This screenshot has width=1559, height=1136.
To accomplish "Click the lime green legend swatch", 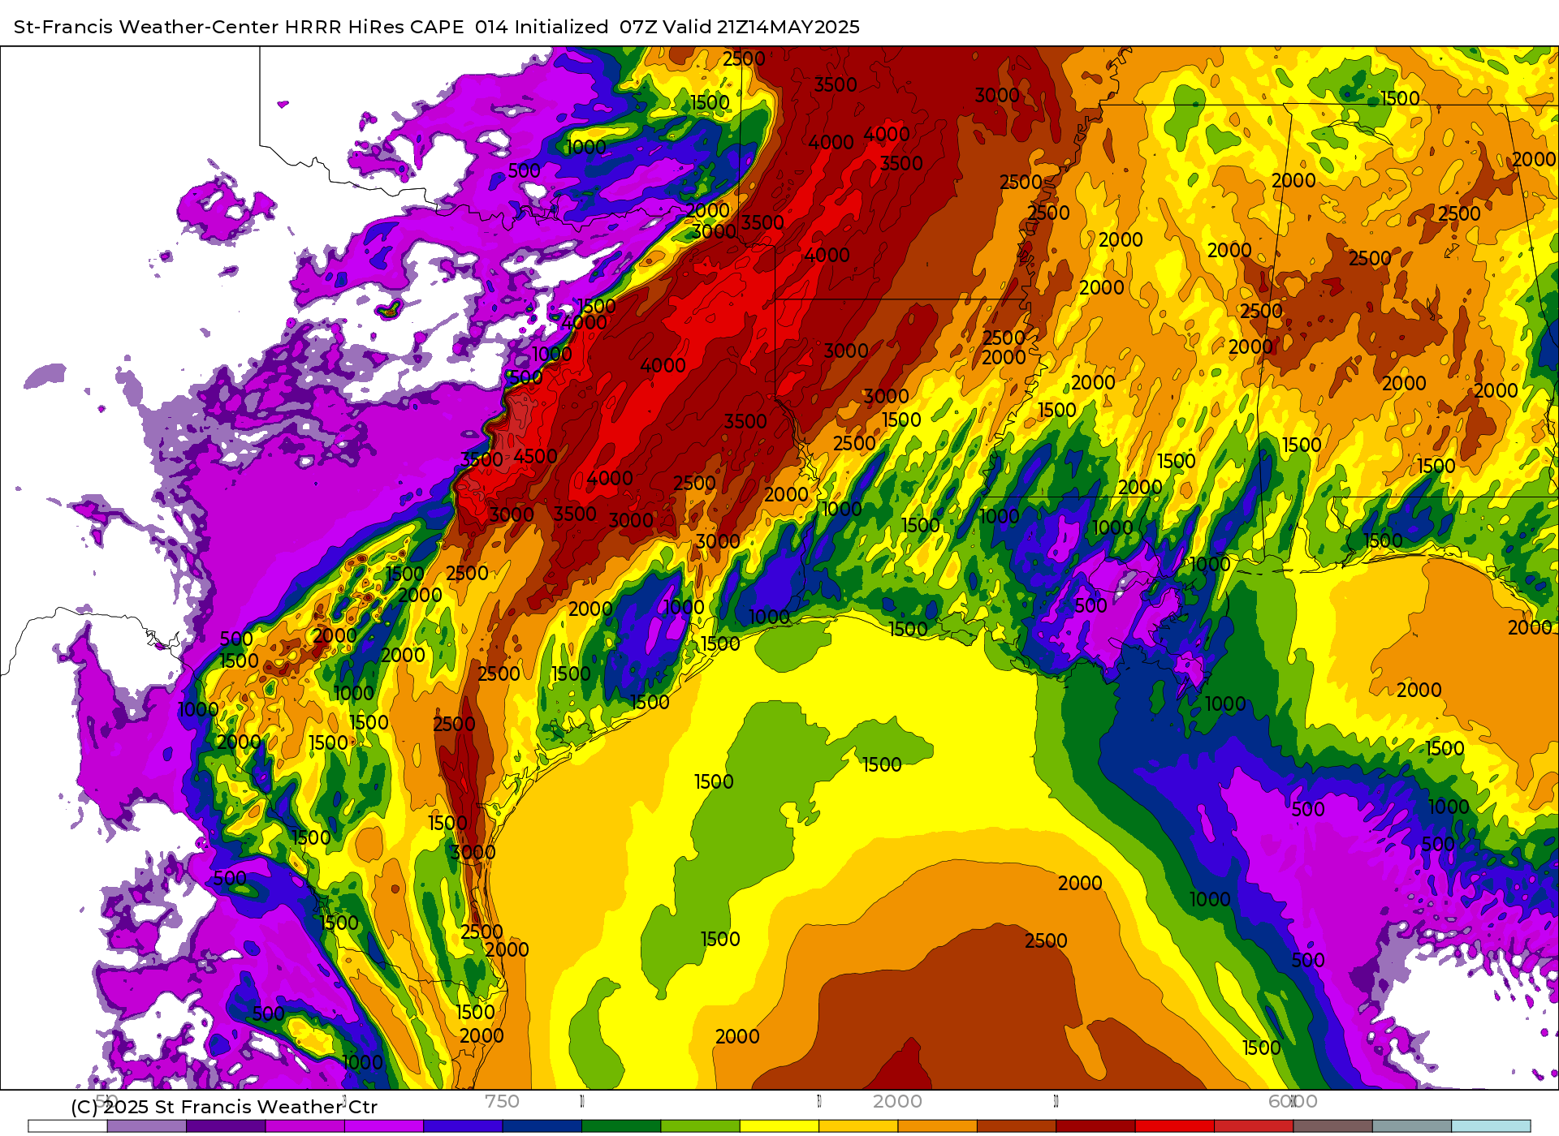I will tap(700, 1126).
